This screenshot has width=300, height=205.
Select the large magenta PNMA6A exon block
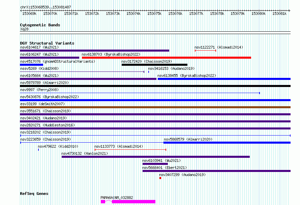tap(134, 202)
